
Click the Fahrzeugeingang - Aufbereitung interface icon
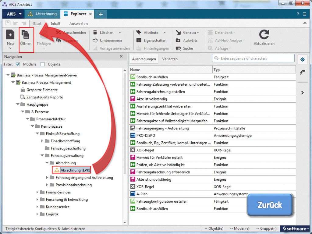[133, 128]
